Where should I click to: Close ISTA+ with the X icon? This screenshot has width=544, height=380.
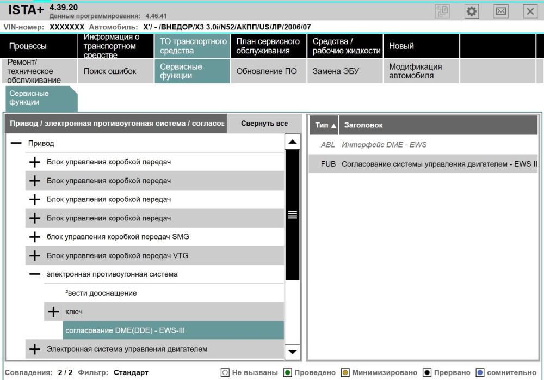530,11
